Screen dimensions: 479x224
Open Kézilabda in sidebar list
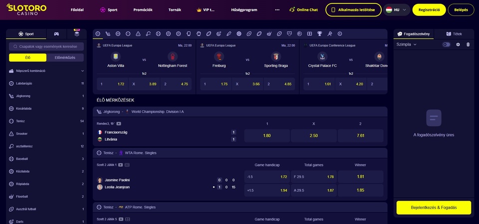click(x=46, y=171)
